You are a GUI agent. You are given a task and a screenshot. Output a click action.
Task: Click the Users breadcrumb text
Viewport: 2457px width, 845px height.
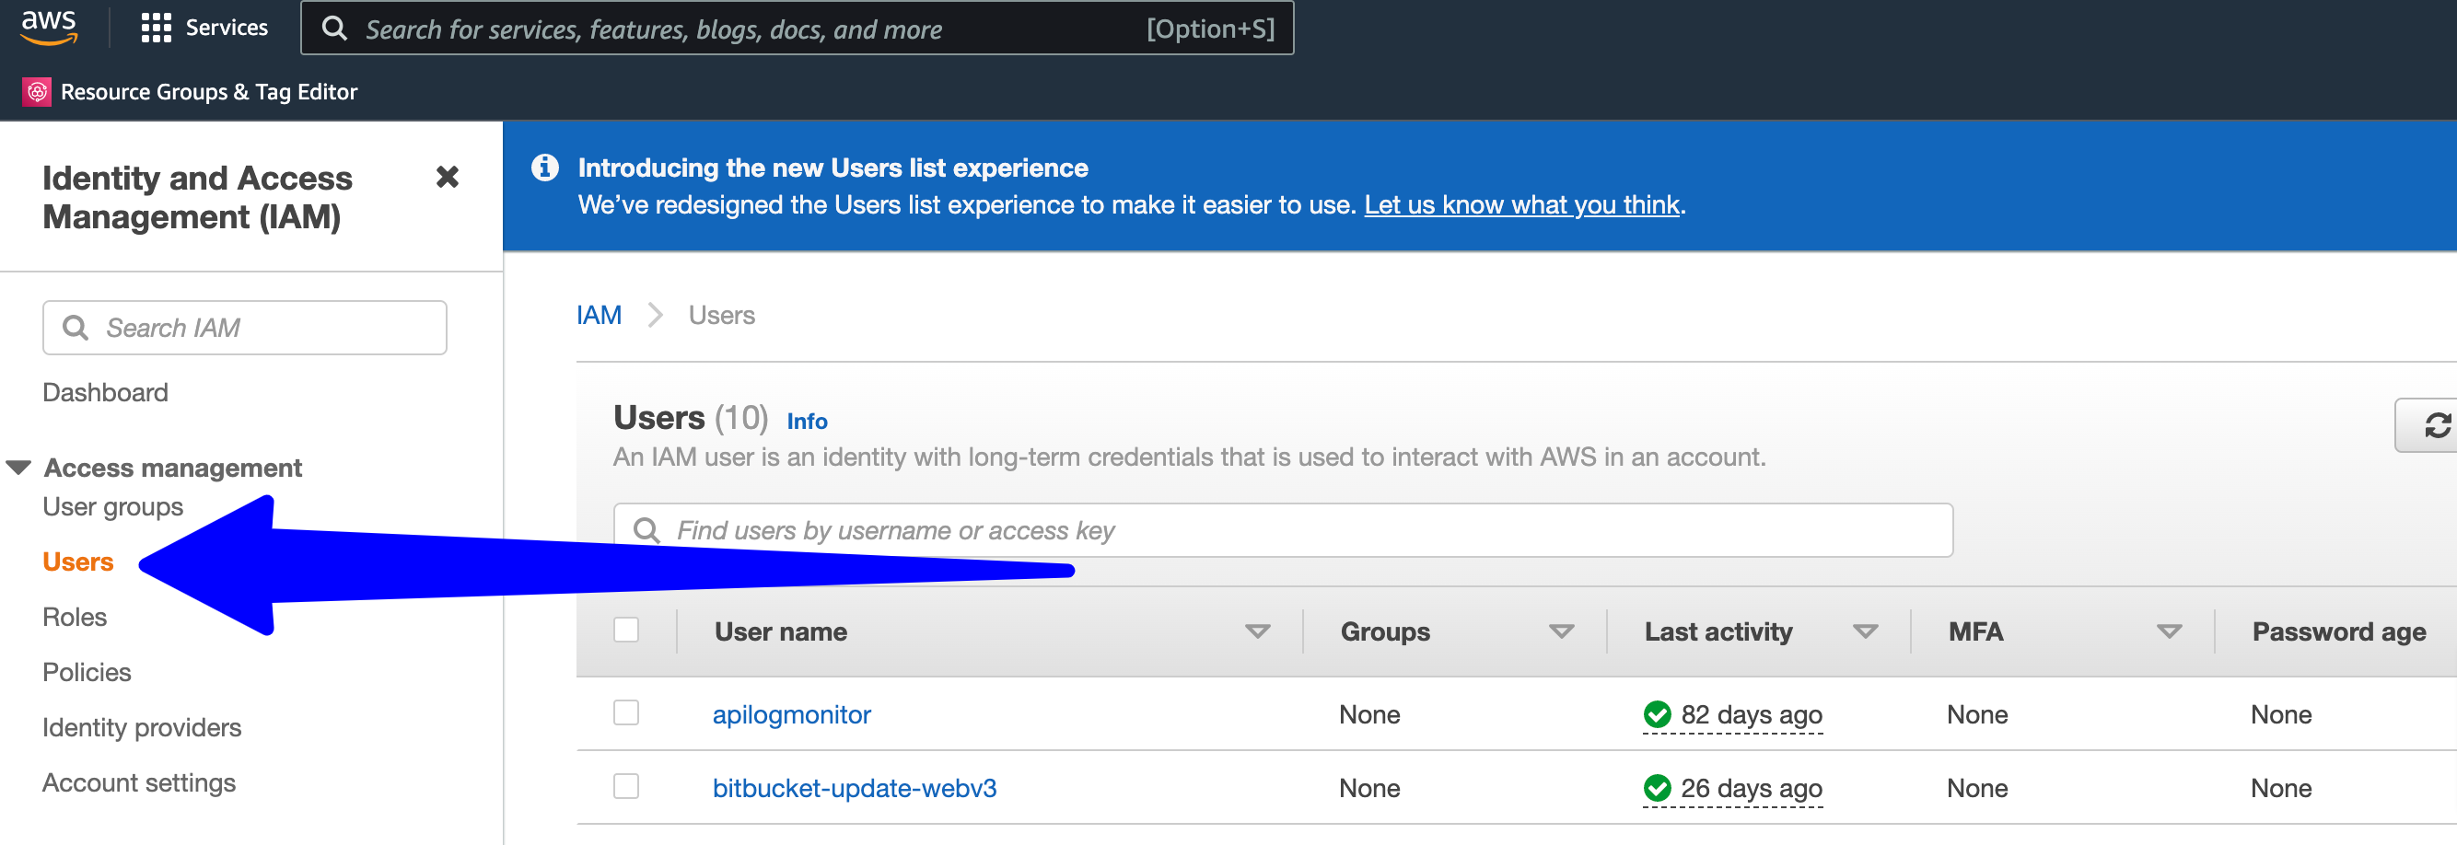click(x=722, y=315)
